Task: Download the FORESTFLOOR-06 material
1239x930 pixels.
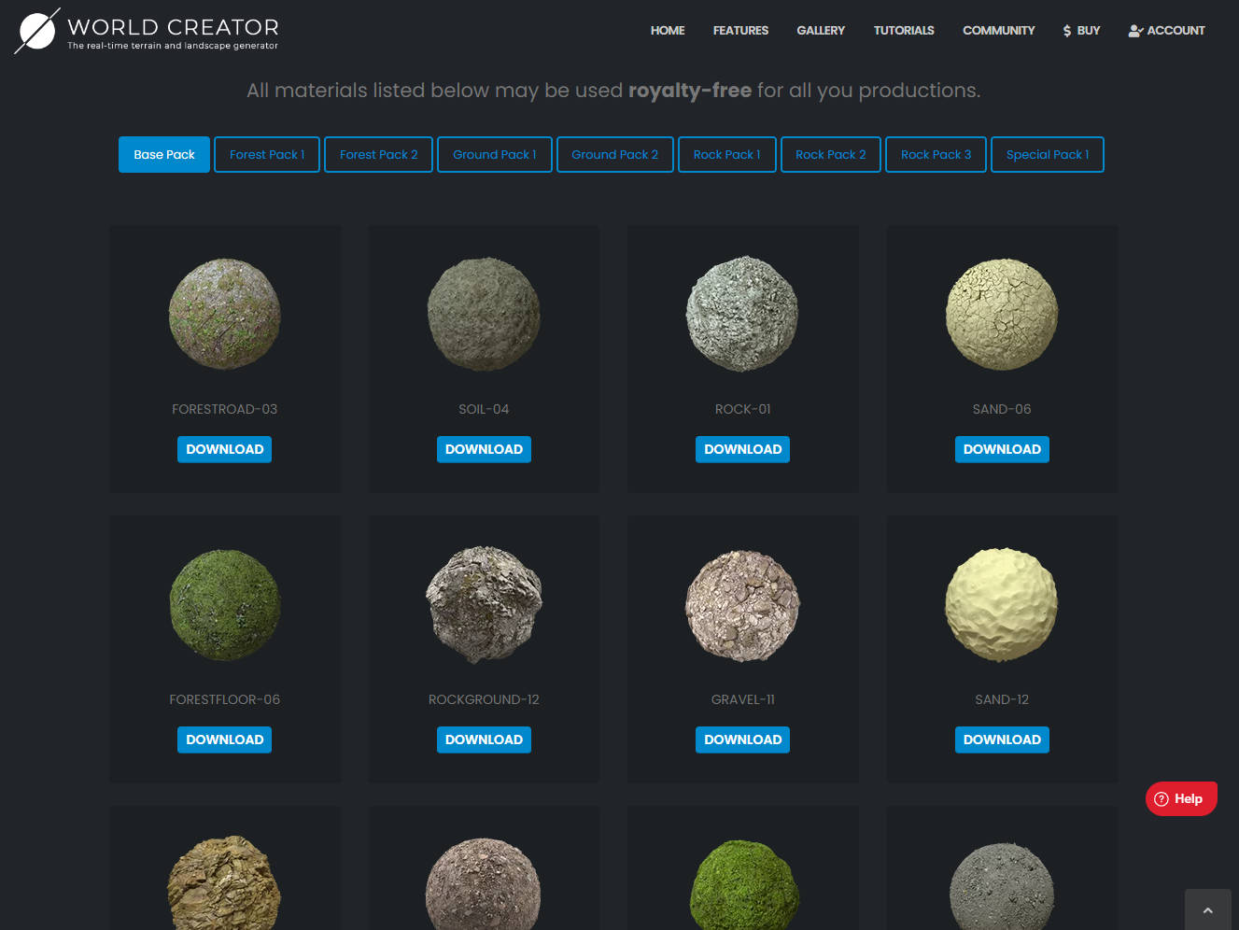Action: pos(225,740)
